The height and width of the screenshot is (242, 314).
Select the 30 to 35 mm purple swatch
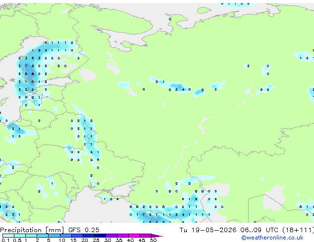111,236
